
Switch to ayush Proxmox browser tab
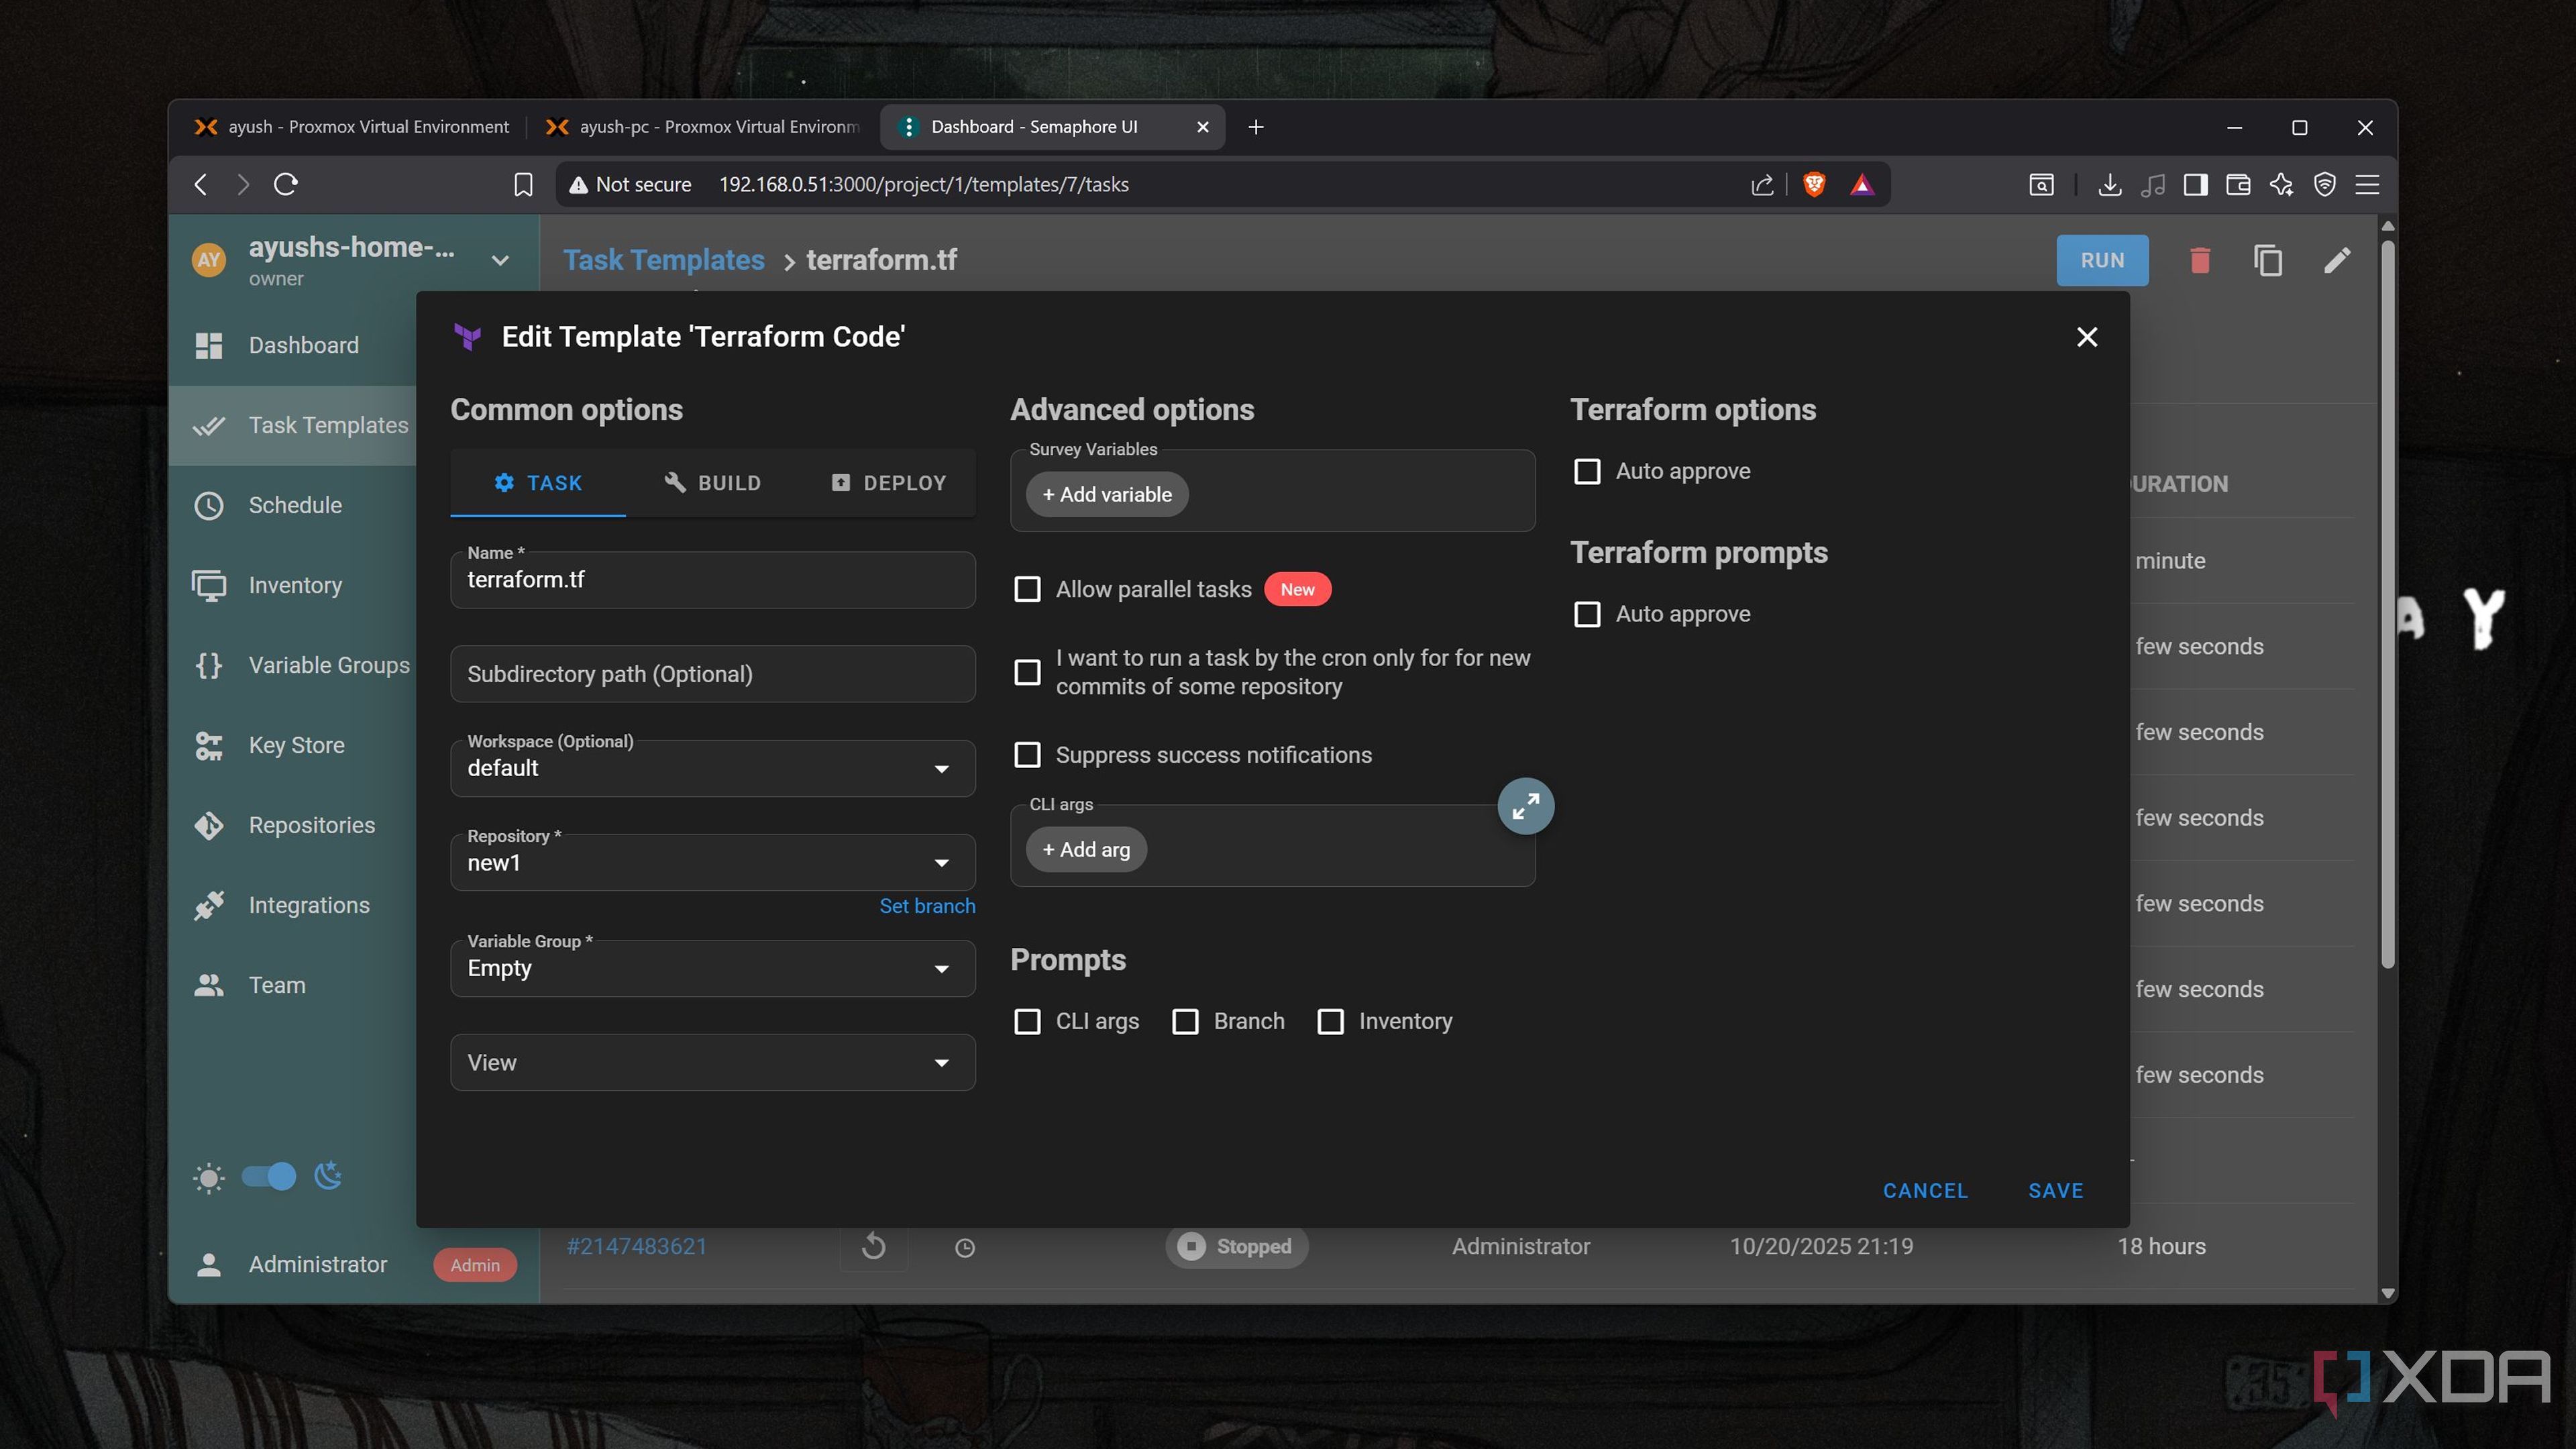pos(352,127)
